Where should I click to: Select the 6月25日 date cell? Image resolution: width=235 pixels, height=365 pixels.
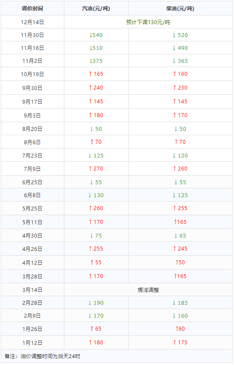click(x=33, y=182)
